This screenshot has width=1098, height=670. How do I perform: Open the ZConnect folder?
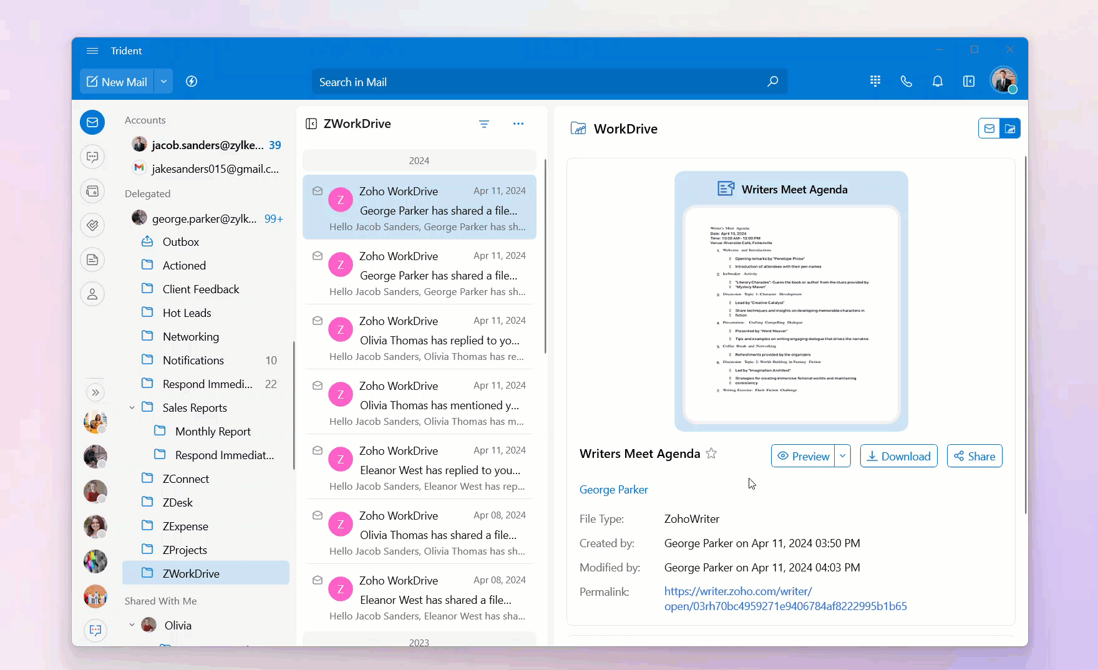(206, 478)
